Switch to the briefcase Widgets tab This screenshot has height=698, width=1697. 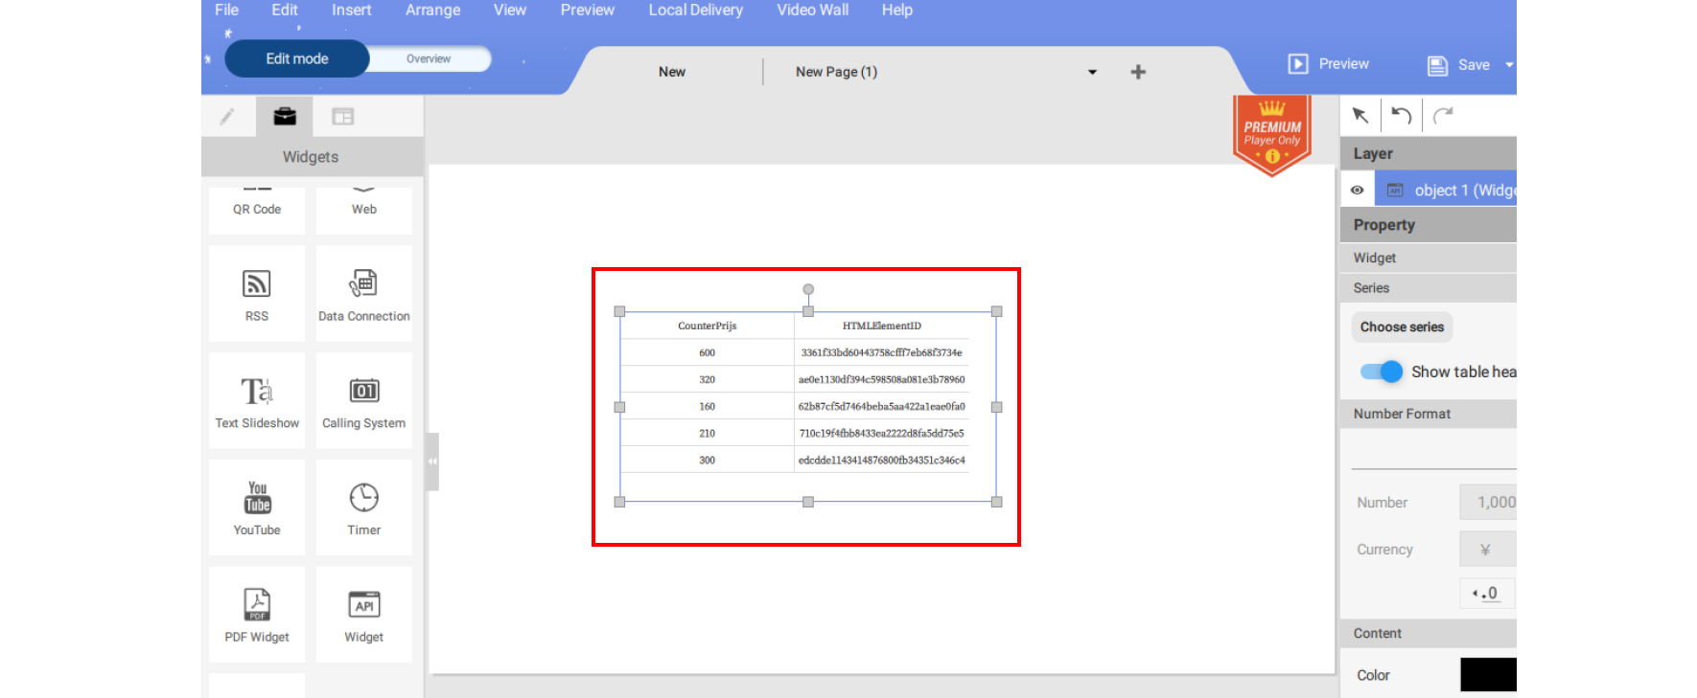coord(285,117)
